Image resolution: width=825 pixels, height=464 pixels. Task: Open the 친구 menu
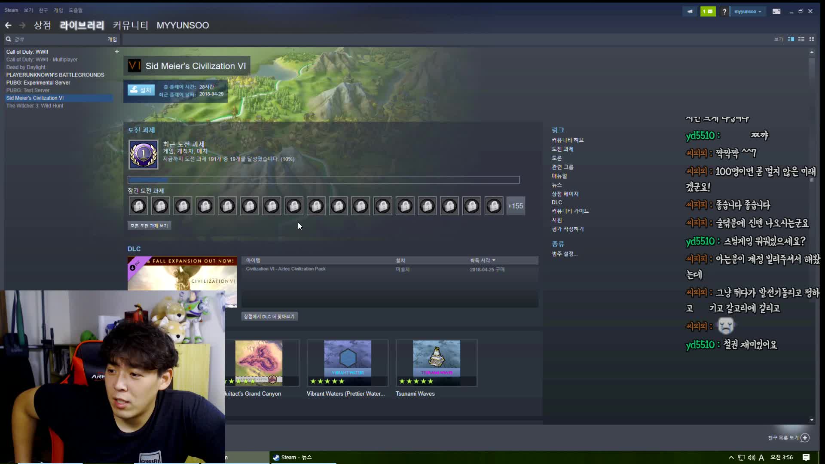[43, 10]
